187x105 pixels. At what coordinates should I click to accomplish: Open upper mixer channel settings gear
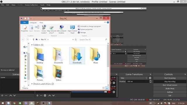(x=114, y=83)
